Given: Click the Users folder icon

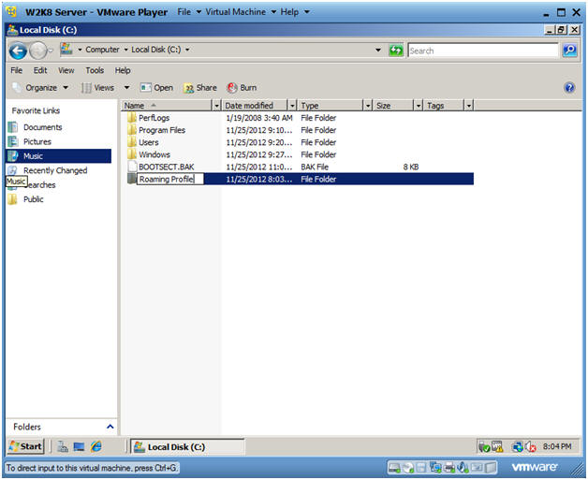Looking at the screenshot, I should pyautogui.click(x=132, y=142).
